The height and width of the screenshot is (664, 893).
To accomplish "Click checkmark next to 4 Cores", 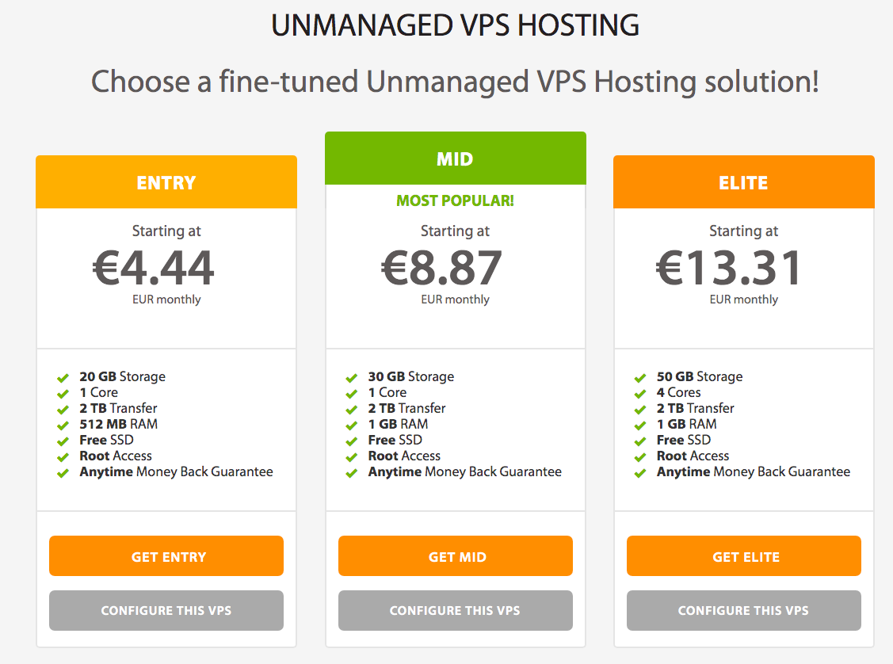I will 640,394.
